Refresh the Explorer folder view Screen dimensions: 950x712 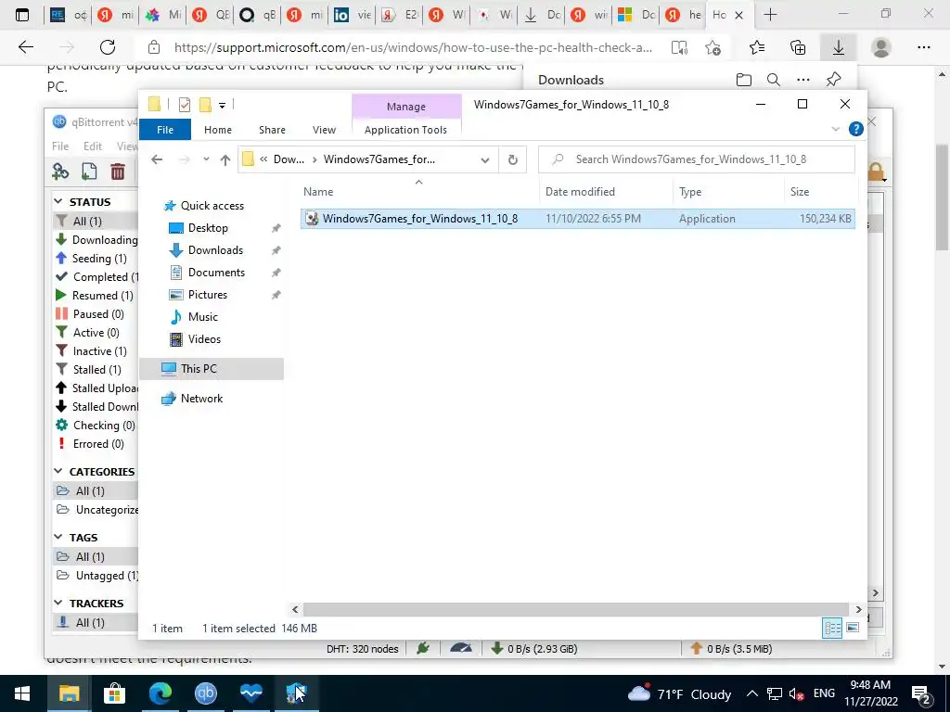click(512, 159)
